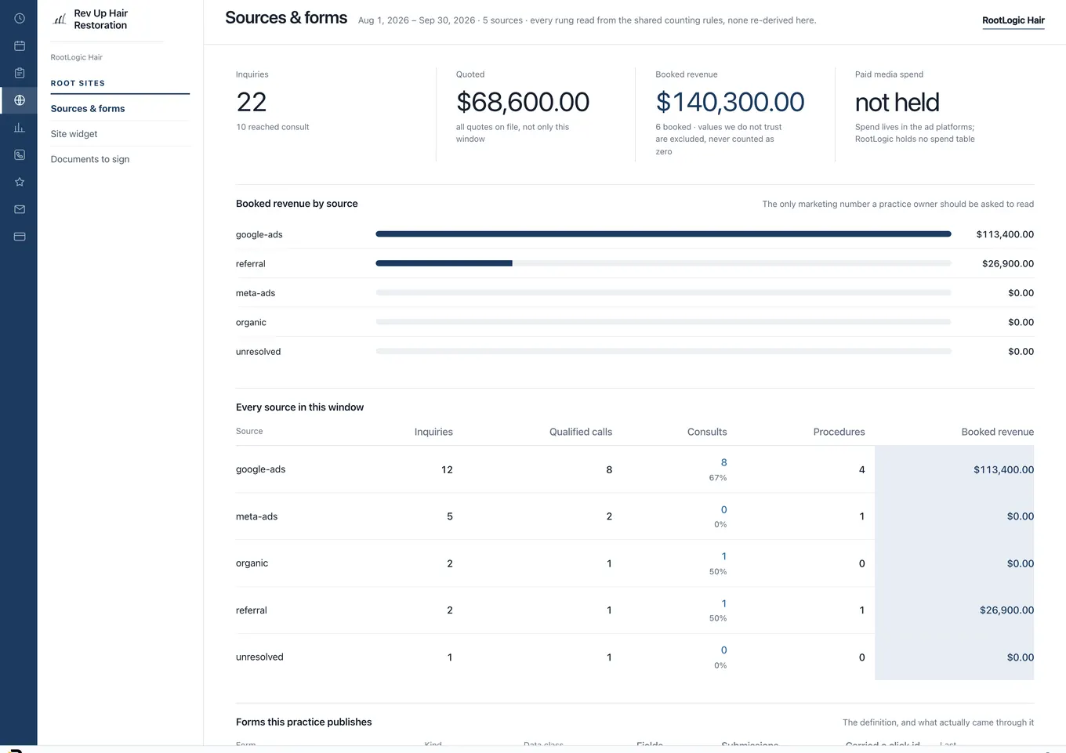Click the Consults column header
This screenshot has height=753, width=1066.
[707, 432]
